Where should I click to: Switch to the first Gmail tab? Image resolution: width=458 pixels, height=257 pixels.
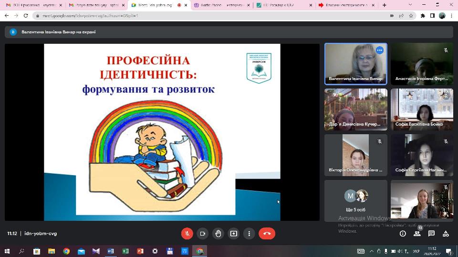34,5
